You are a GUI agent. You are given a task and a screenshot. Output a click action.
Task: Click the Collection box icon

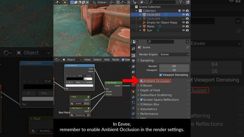pyautogui.click(x=140, y=11)
